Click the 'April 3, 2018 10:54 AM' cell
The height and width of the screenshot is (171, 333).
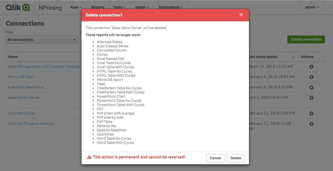click(x=268, y=98)
